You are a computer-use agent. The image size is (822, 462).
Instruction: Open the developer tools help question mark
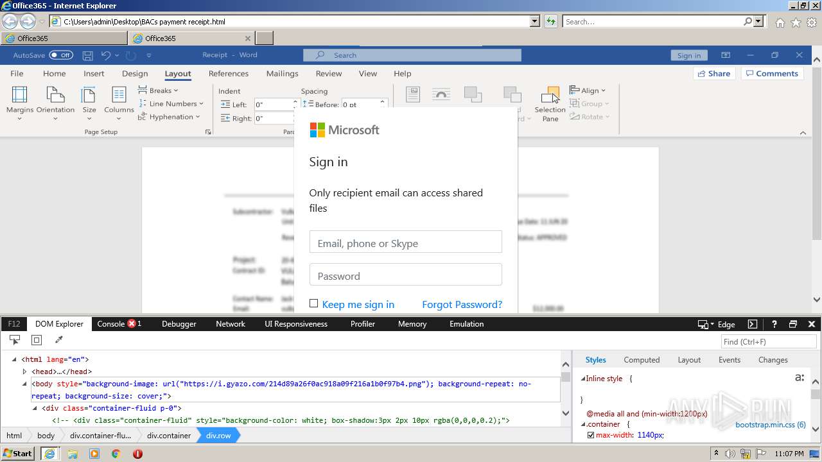coord(774,324)
